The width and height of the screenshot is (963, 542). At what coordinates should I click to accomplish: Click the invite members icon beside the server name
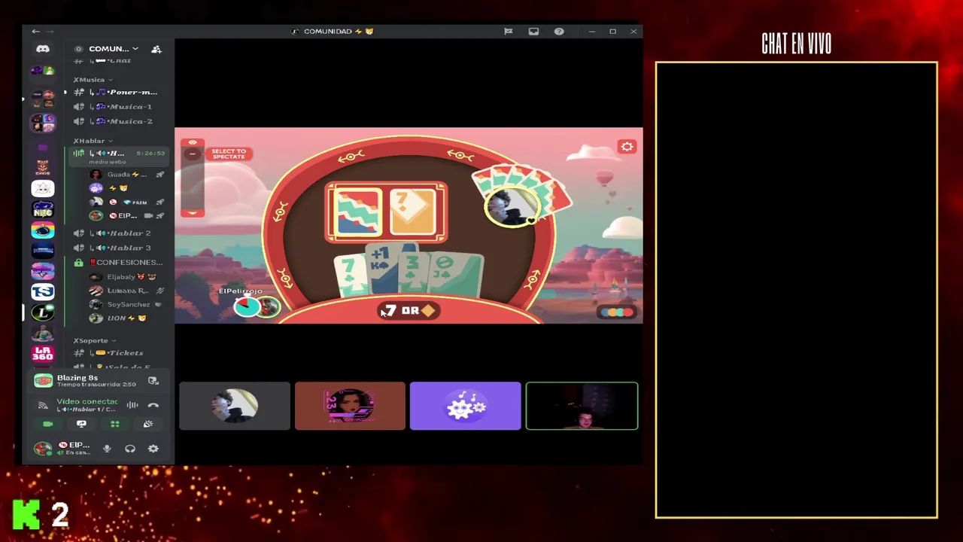click(156, 49)
